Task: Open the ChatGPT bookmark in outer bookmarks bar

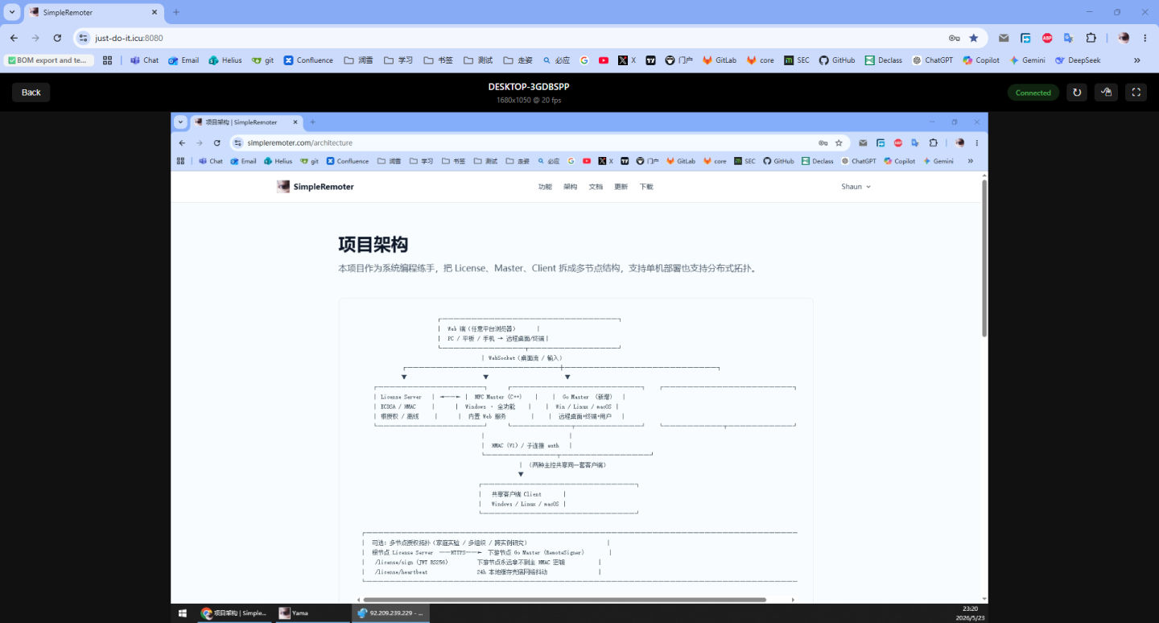Action: click(x=932, y=60)
